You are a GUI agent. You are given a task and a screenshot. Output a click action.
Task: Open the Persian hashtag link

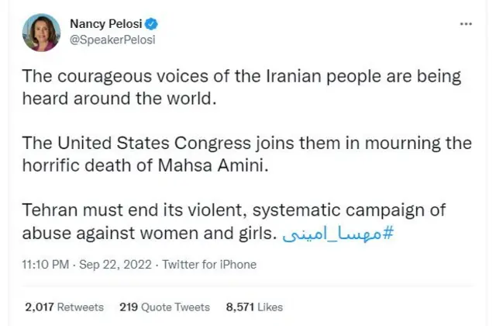click(x=337, y=233)
